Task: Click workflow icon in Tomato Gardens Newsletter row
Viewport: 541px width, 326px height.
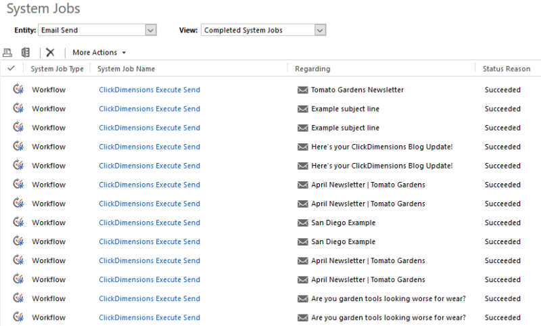Action: pos(18,89)
